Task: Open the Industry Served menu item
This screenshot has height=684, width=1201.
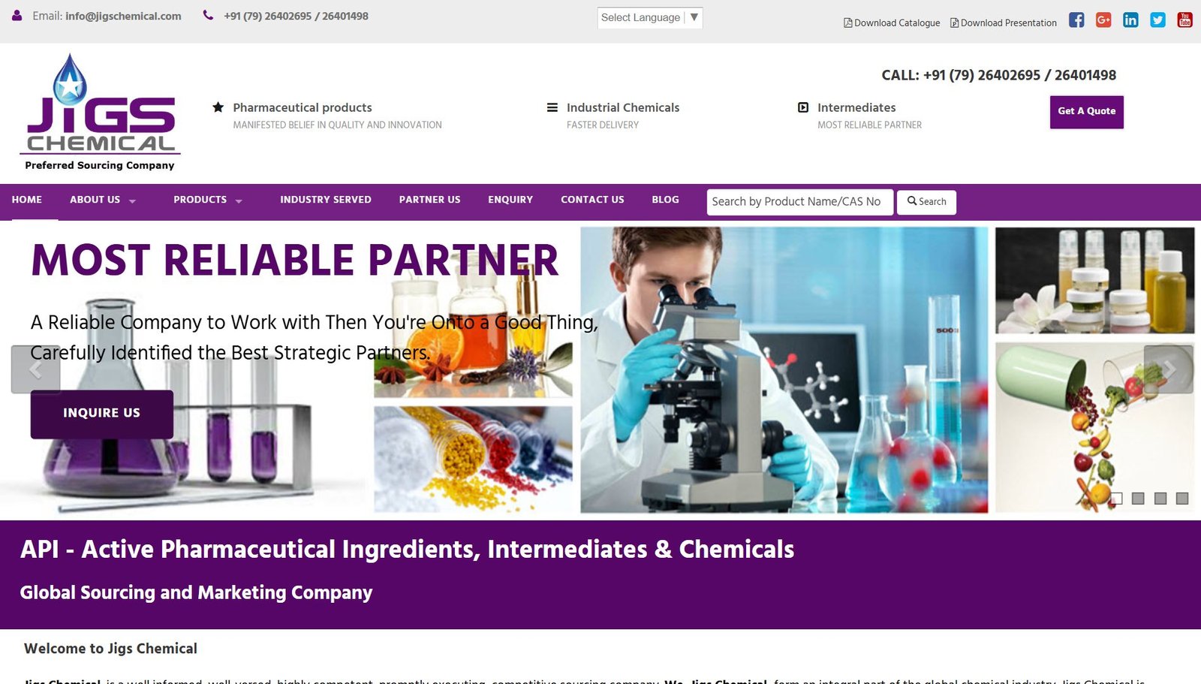Action: click(x=326, y=200)
